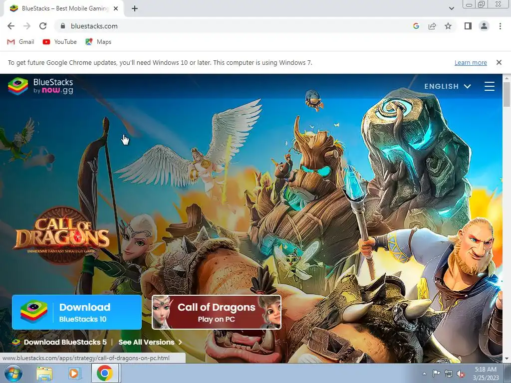The height and width of the screenshot is (383, 511).
Task: Launch Windows Media Player from taskbar
Action: click(x=74, y=373)
